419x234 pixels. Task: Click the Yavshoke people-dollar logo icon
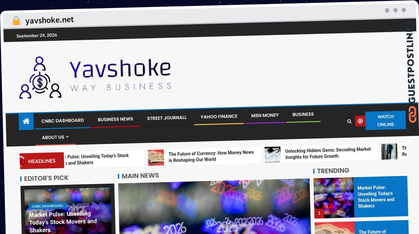(40, 78)
